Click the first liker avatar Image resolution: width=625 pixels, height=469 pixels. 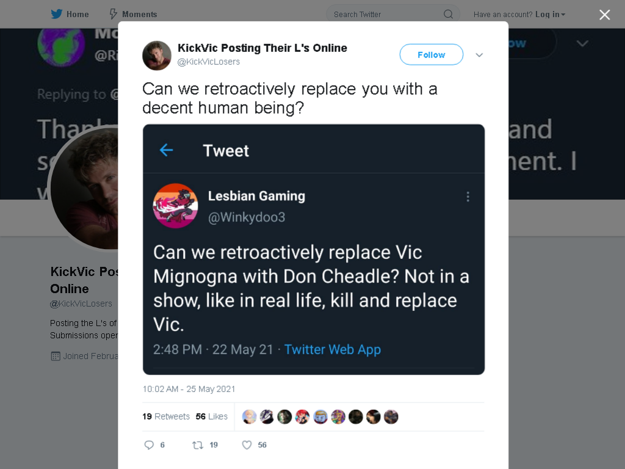click(249, 416)
